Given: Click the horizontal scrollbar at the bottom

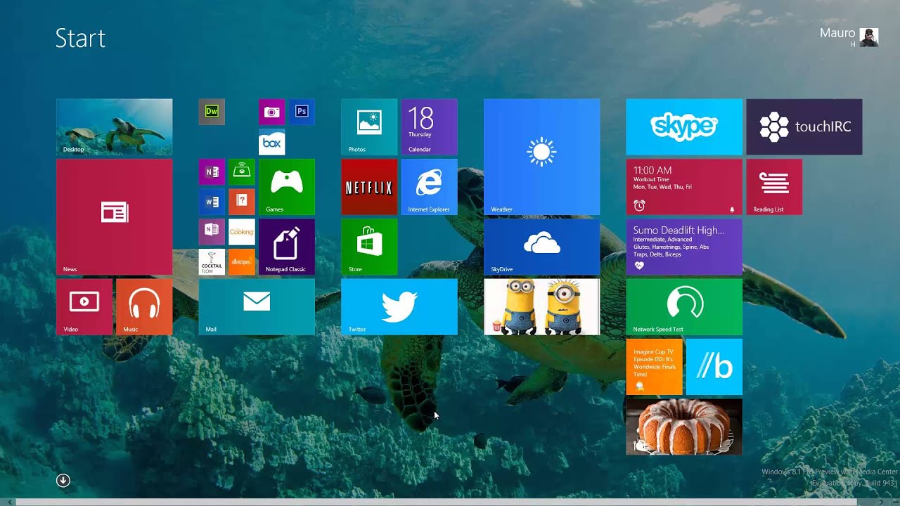Looking at the screenshot, I should [x=436, y=502].
